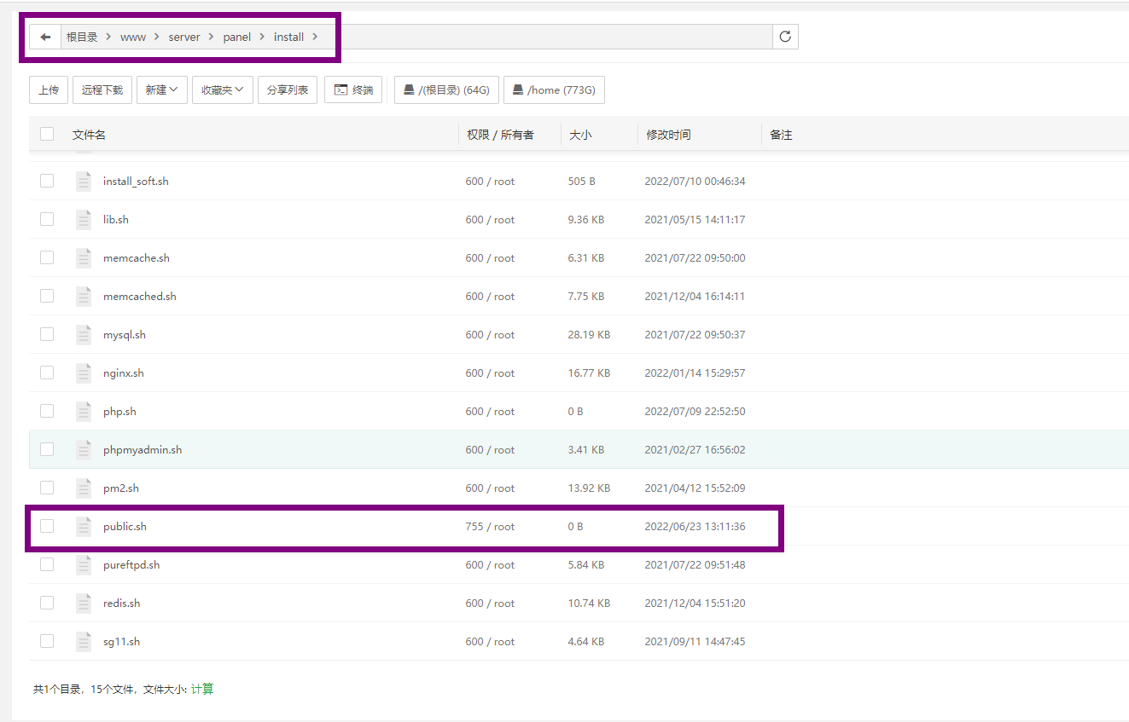Open the 分享列表 share list

pos(288,90)
